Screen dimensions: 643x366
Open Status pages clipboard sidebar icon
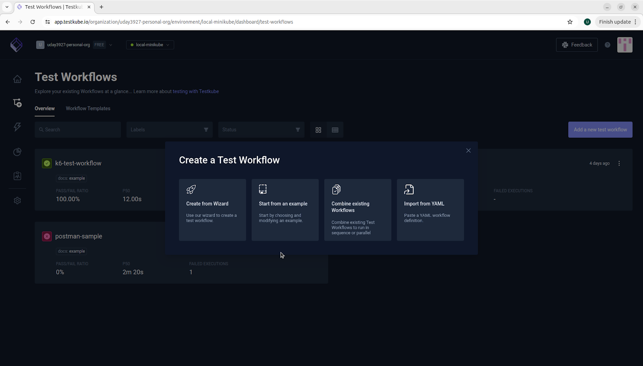pos(17,176)
